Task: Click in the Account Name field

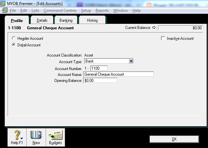Action: click(x=118, y=74)
